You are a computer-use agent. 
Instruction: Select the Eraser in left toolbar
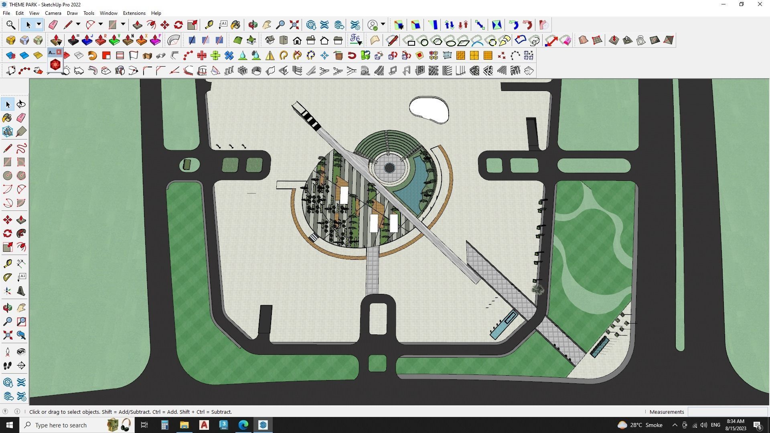click(x=21, y=118)
